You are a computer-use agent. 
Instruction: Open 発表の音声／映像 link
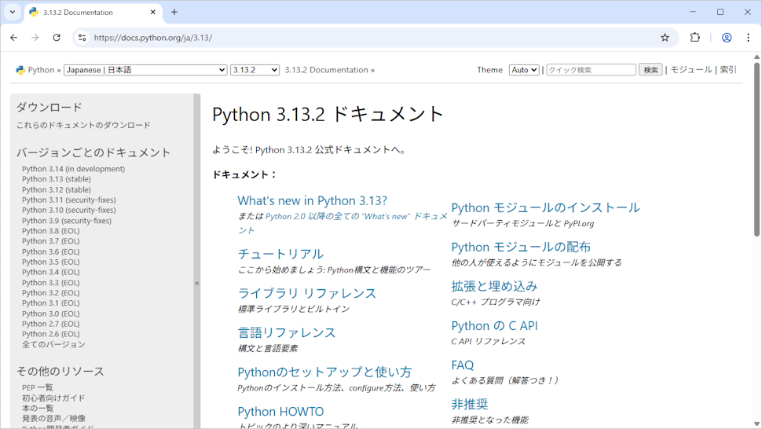coord(53,418)
